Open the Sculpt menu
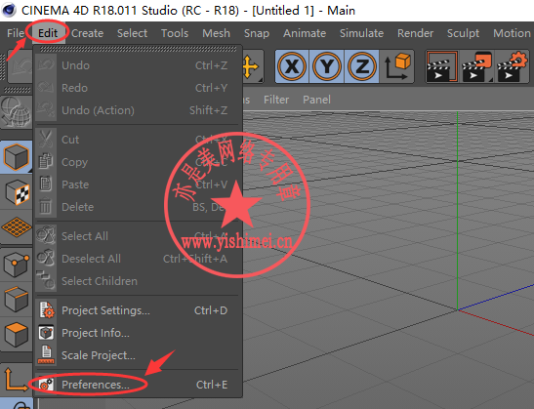 463,33
